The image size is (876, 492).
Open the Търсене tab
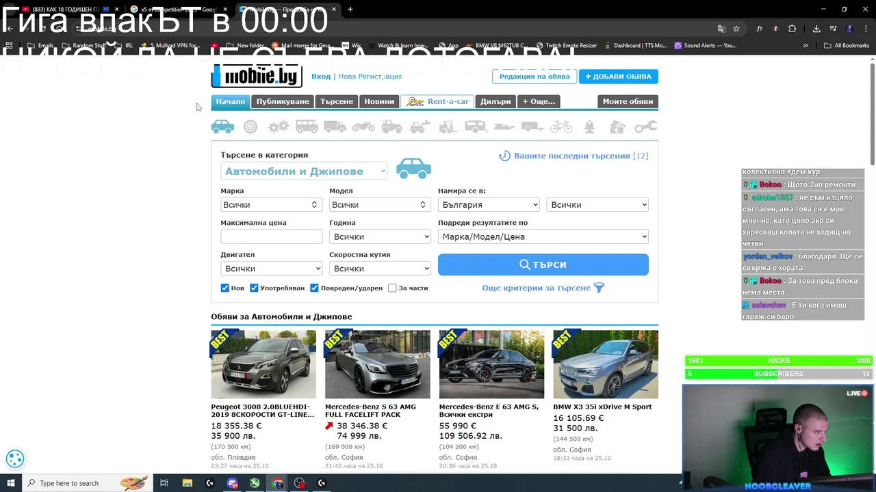[337, 101]
